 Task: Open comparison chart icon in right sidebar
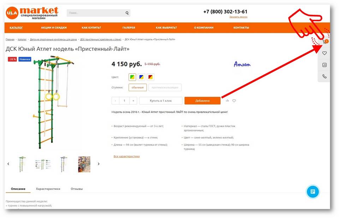[324, 65]
